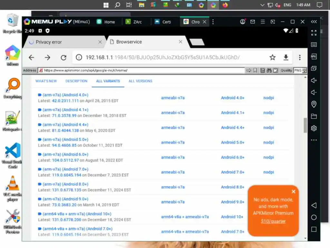Select ALL VARIANTS section tab
Viewport: 330px width, 248px height.
[108, 81]
